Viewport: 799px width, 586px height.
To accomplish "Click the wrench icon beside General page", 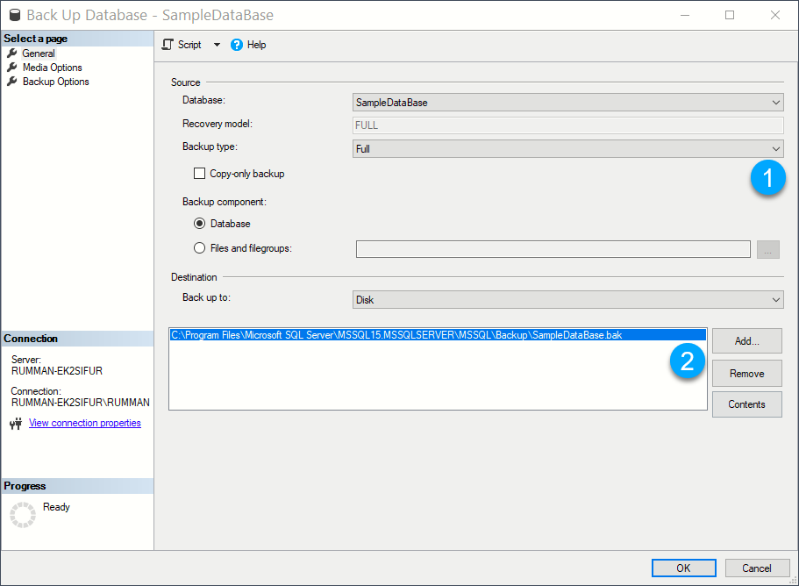I will pos(11,53).
